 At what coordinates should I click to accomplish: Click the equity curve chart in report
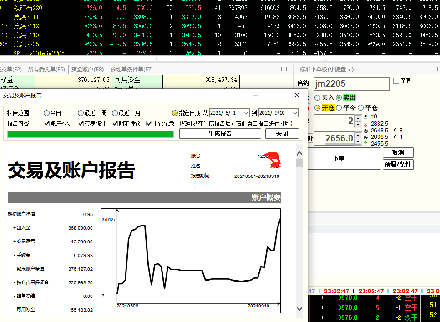point(191,261)
